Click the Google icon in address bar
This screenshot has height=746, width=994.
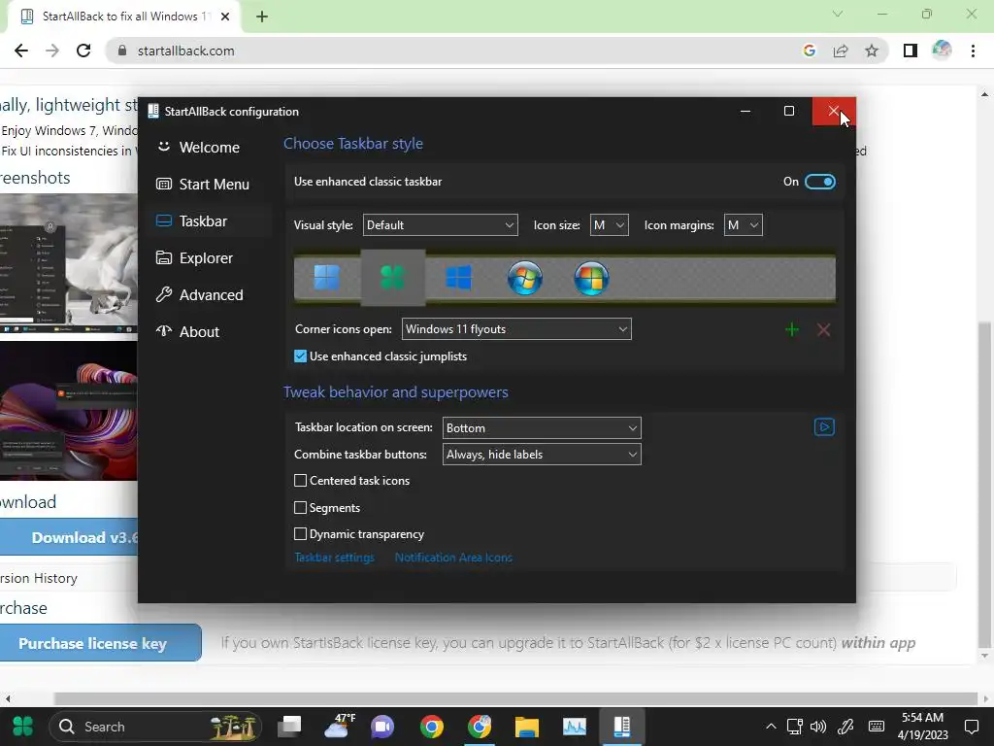coord(809,51)
